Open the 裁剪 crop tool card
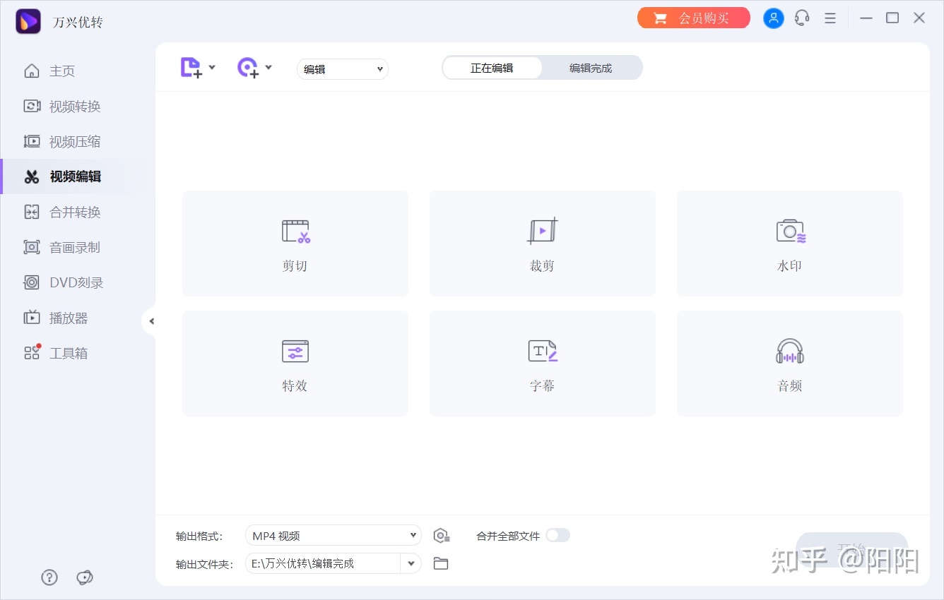 click(x=543, y=244)
